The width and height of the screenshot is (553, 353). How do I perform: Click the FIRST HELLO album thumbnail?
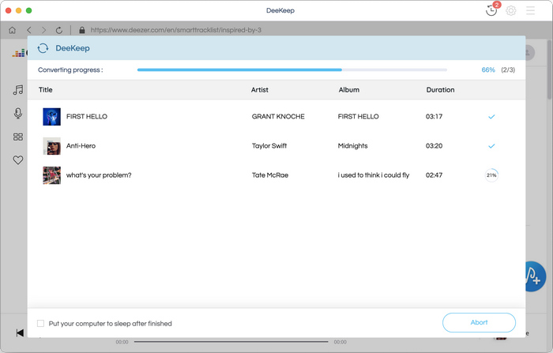point(51,117)
